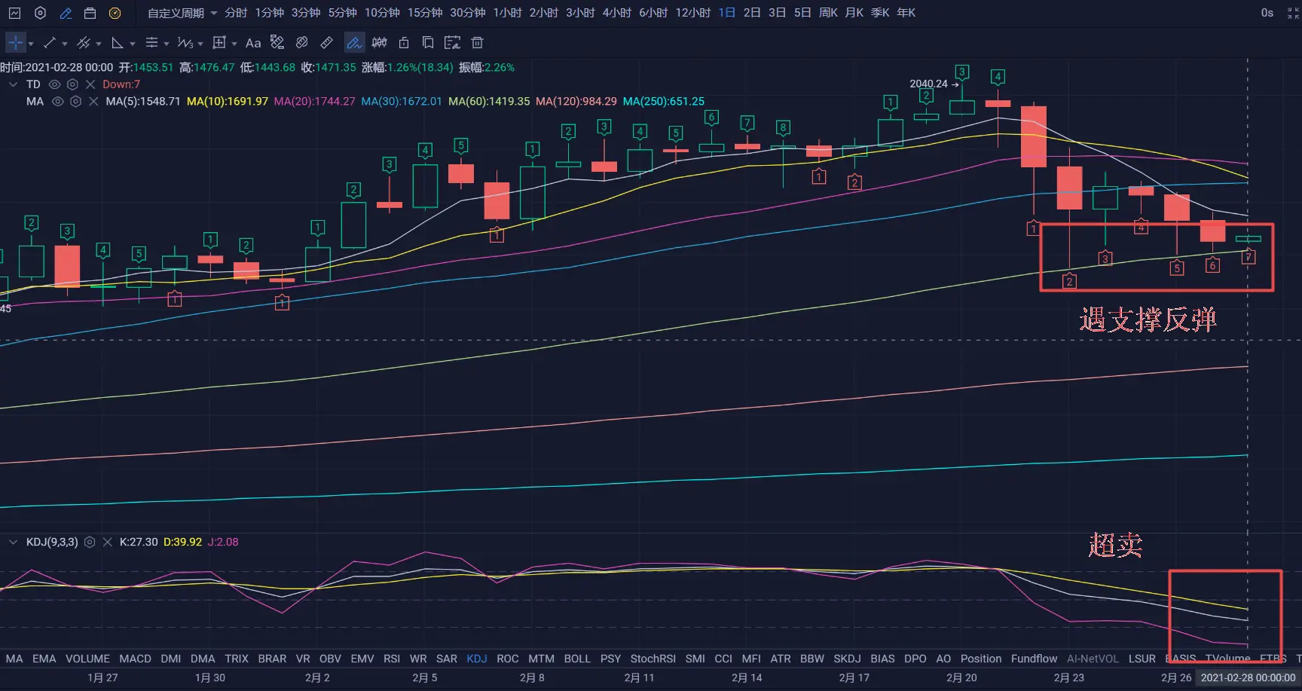Switch to the 周K weekly timeframe

828,13
